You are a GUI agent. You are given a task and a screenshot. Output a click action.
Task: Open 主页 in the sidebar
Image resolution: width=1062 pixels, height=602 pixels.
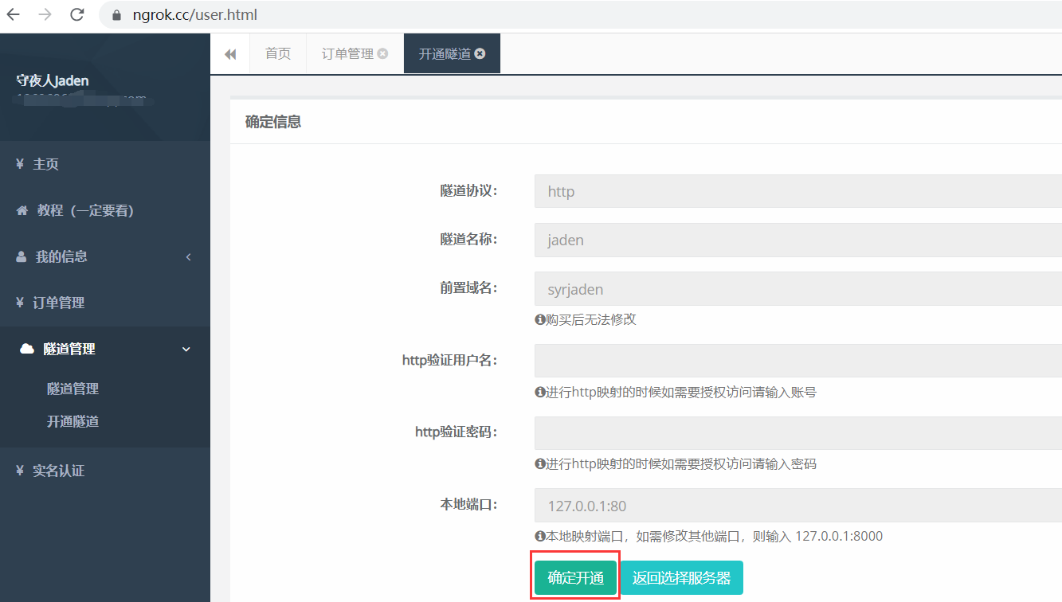(45, 164)
